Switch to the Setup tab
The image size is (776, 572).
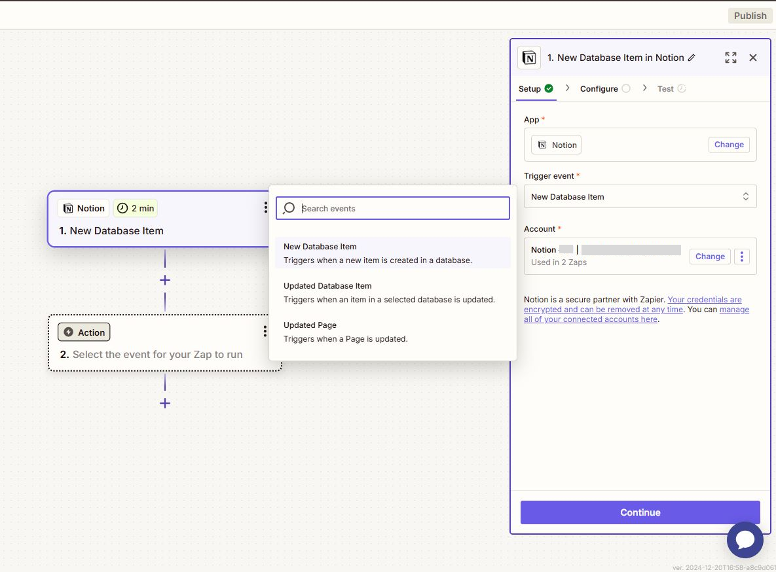[536, 89]
